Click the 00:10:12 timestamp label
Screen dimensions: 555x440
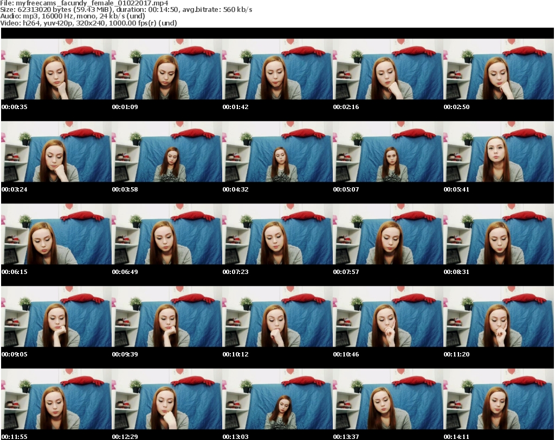[x=235, y=354]
